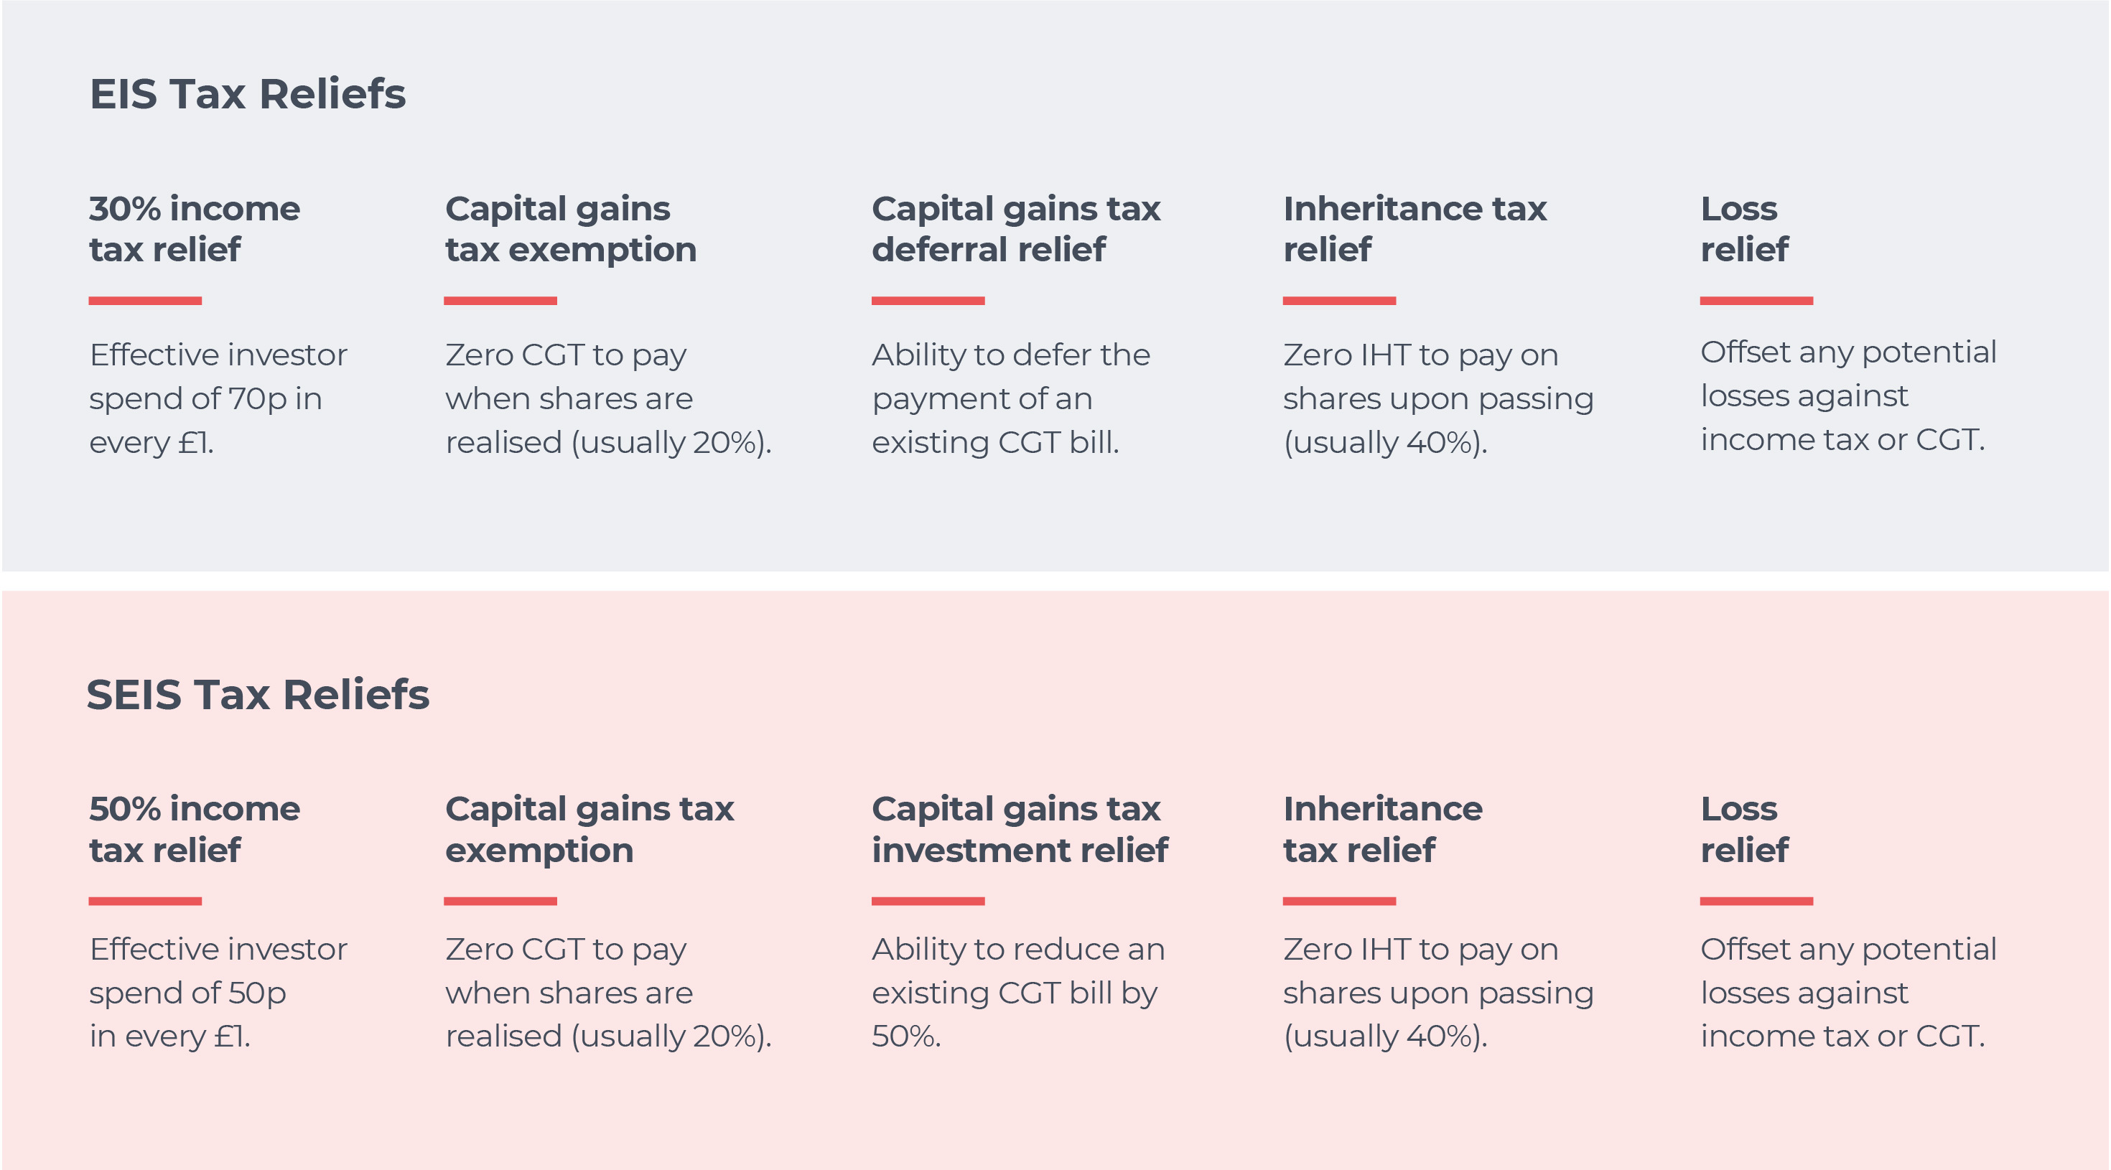This screenshot has width=2111, height=1170.
Task: Click the 70p in every £1 description
Action: (218, 399)
